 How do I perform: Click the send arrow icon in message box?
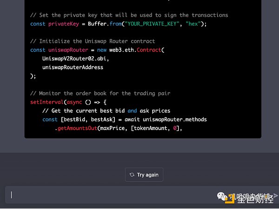click(275, 196)
